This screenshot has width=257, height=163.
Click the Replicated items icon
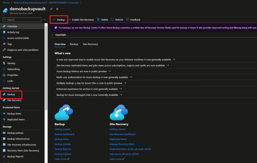coord(4,119)
